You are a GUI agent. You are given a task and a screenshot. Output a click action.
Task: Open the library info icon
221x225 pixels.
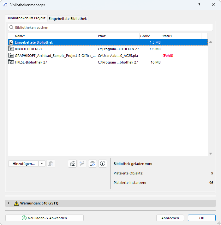pyautogui.click(x=103, y=164)
